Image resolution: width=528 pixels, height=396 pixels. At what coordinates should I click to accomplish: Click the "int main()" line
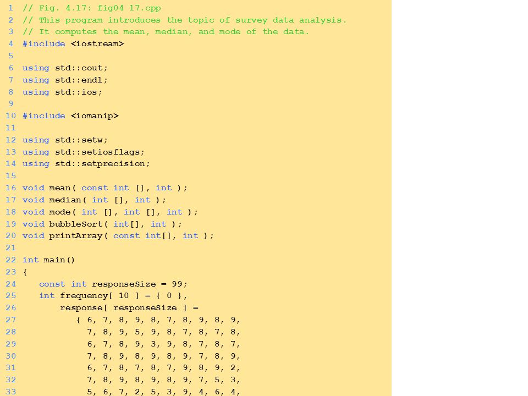(x=48, y=260)
